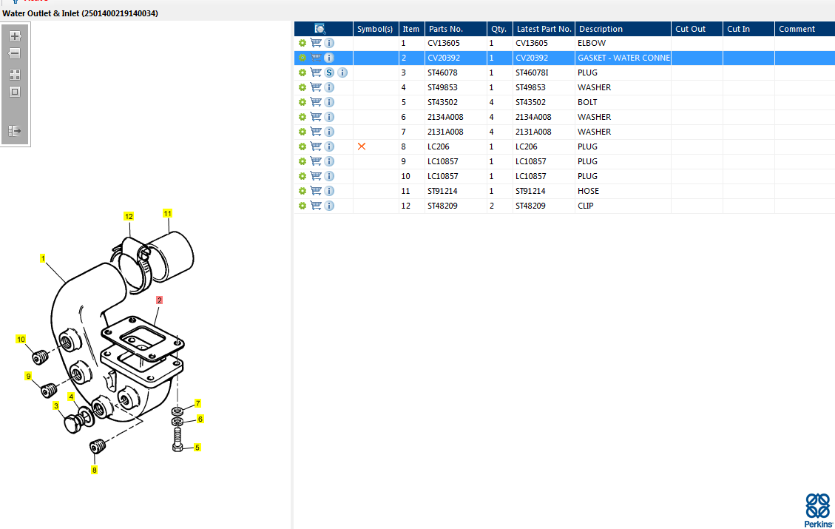Click parts number LC206 cell
The width and height of the screenshot is (835, 529).
[456, 146]
